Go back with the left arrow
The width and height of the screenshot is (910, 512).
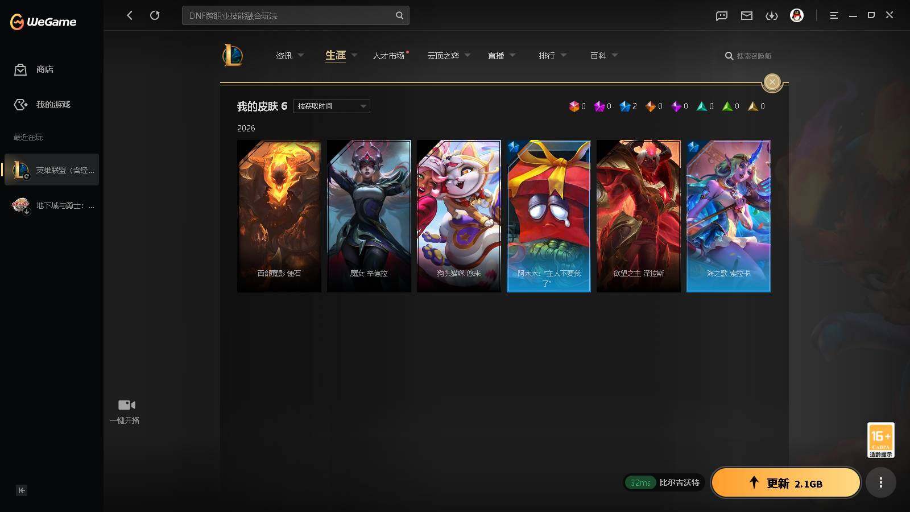tap(130, 15)
